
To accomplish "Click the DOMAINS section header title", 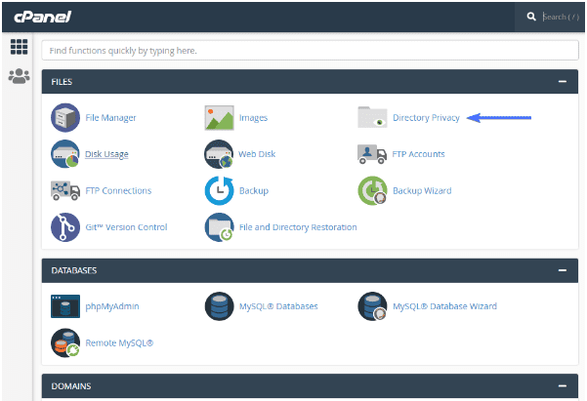I will (71, 386).
